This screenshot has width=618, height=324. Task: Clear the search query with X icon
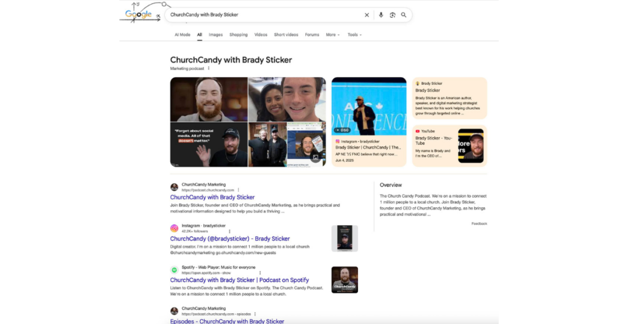[x=366, y=15]
